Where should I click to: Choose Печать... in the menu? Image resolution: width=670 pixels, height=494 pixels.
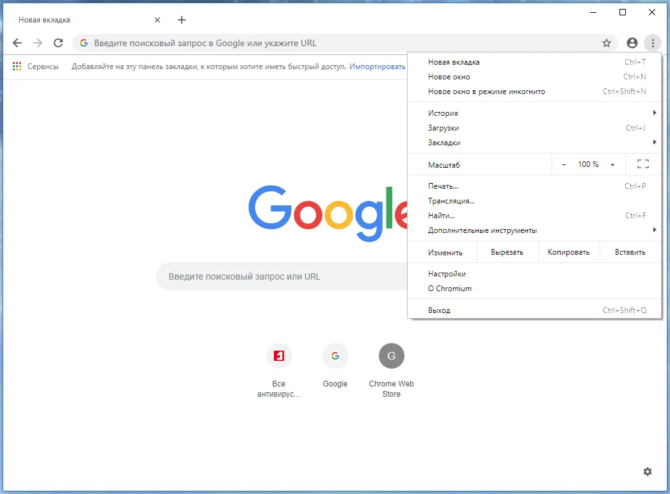click(x=534, y=186)
